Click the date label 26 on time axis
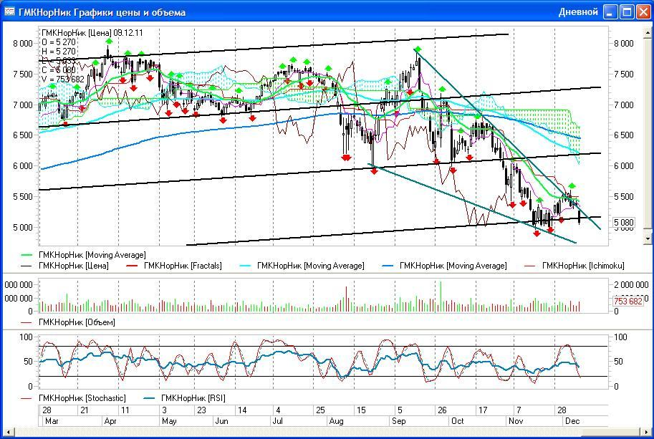 point(442,410)
